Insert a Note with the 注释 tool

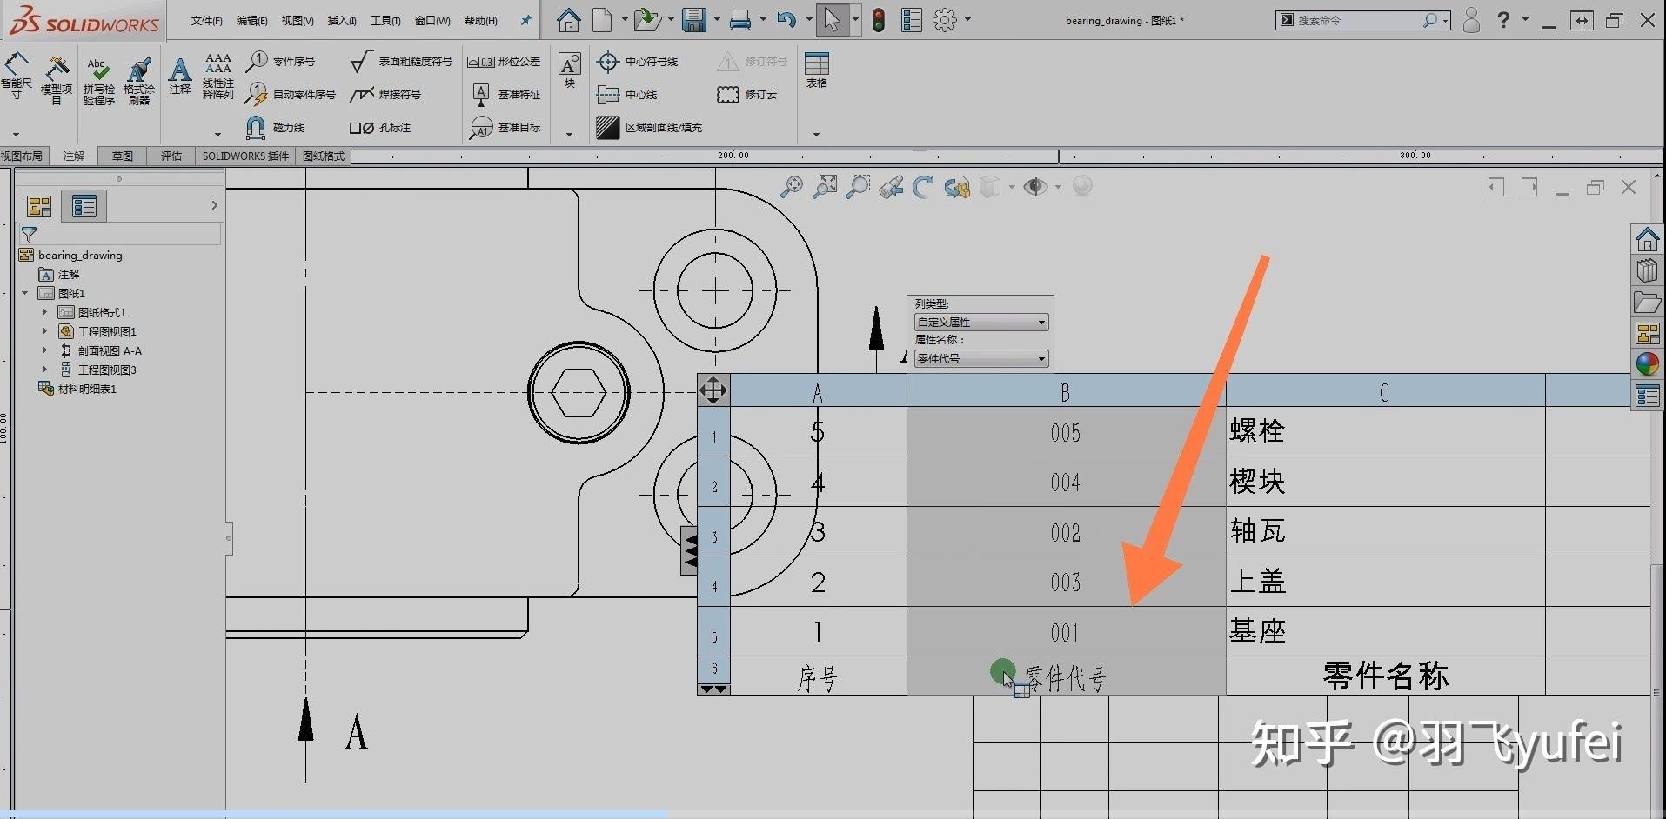click(180, 77)
